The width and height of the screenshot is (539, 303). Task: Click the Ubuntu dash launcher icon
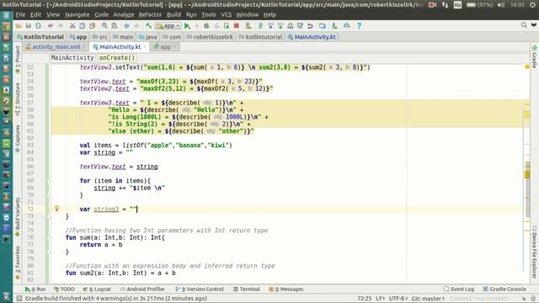(x=6, y=15)
